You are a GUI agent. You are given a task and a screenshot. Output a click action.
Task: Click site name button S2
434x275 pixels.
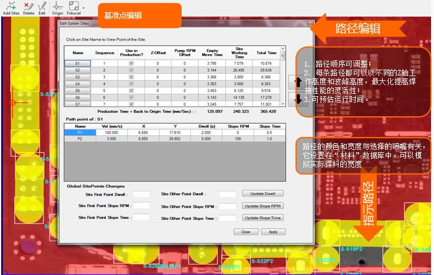pyautogui.click(x=77, y=70)
